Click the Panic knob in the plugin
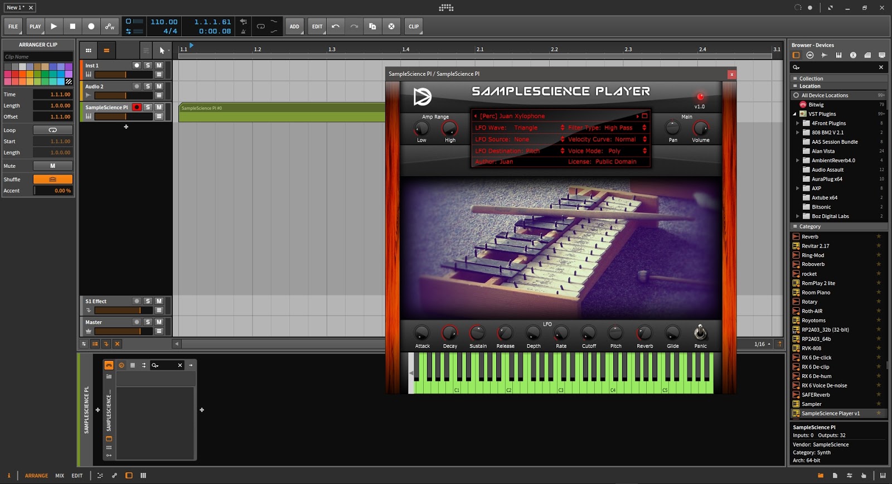The height and width of the screenshot is (484, 892). 700,333
